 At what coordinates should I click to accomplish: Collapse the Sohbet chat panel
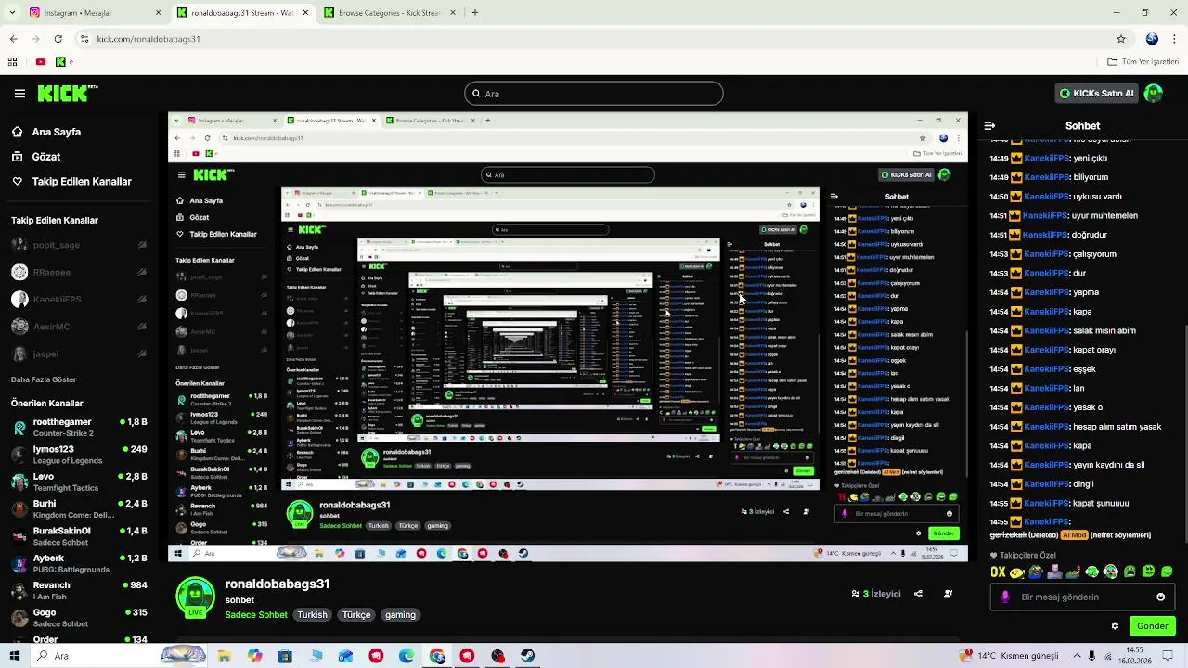(x=989, y=125)
